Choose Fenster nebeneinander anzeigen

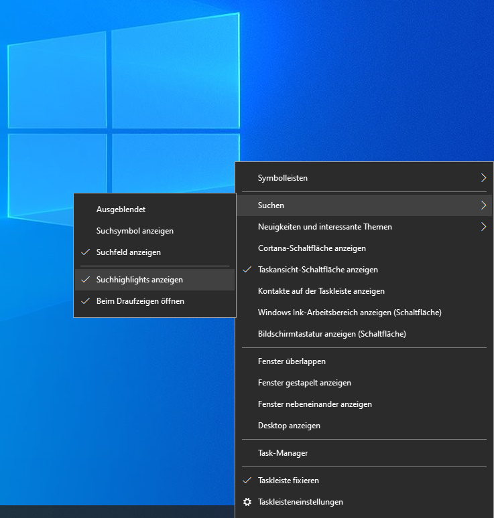(x=364, y=404)
